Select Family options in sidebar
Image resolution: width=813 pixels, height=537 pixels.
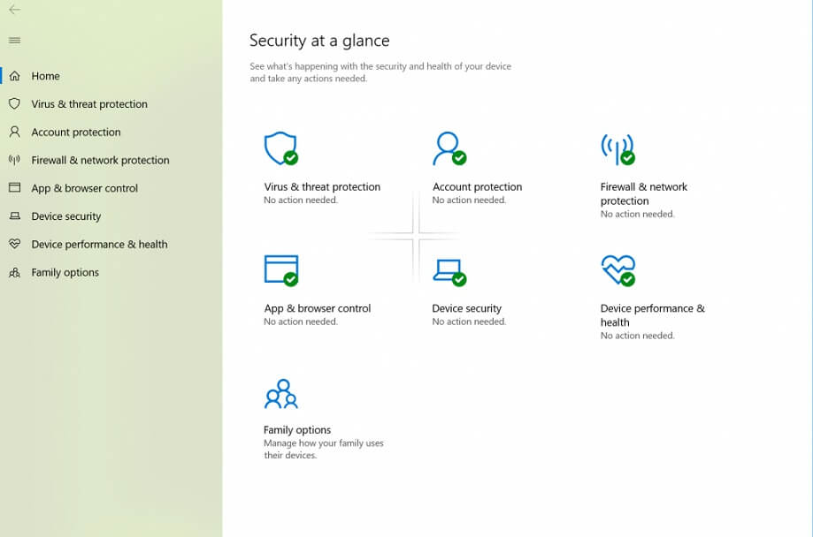[65, 272]
